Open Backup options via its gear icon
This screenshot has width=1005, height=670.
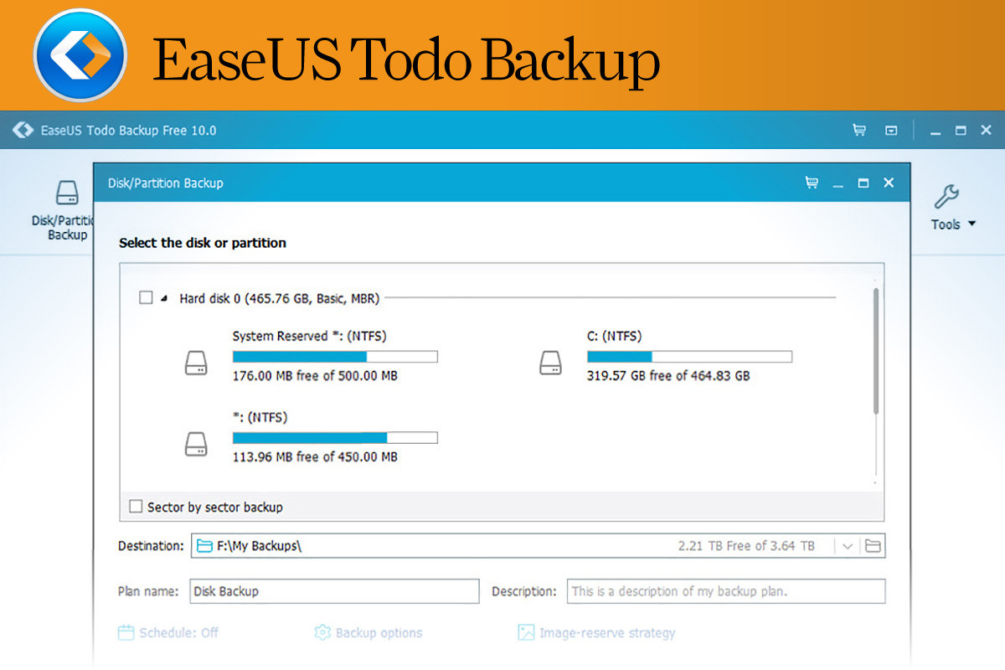click(322, 633)
